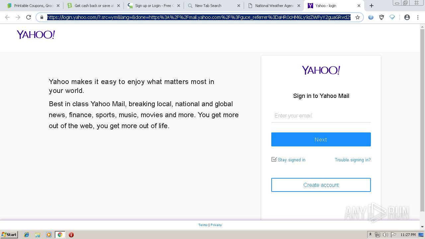Click the blue Next button

click(x=321, y=139)
